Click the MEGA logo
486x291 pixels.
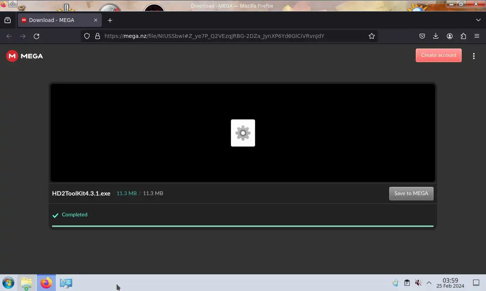coord(25,56)
